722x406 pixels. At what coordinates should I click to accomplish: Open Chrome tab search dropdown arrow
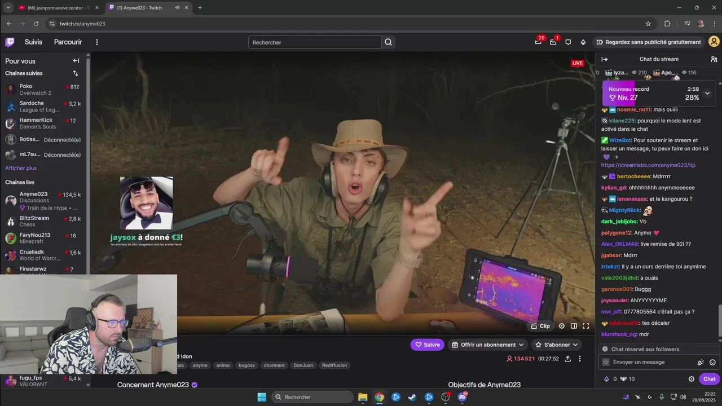pyautogui.click(x=8, y=7)
